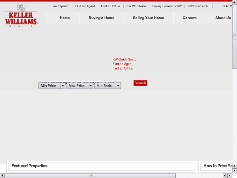Open the top Find an Agent link
This screenshot has height=178, width=237.
[85, 6]
